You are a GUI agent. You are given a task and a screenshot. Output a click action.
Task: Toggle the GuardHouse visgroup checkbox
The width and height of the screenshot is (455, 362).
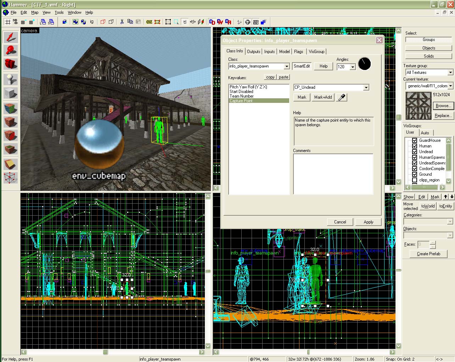pyautogui.click(x=415, y=140)
